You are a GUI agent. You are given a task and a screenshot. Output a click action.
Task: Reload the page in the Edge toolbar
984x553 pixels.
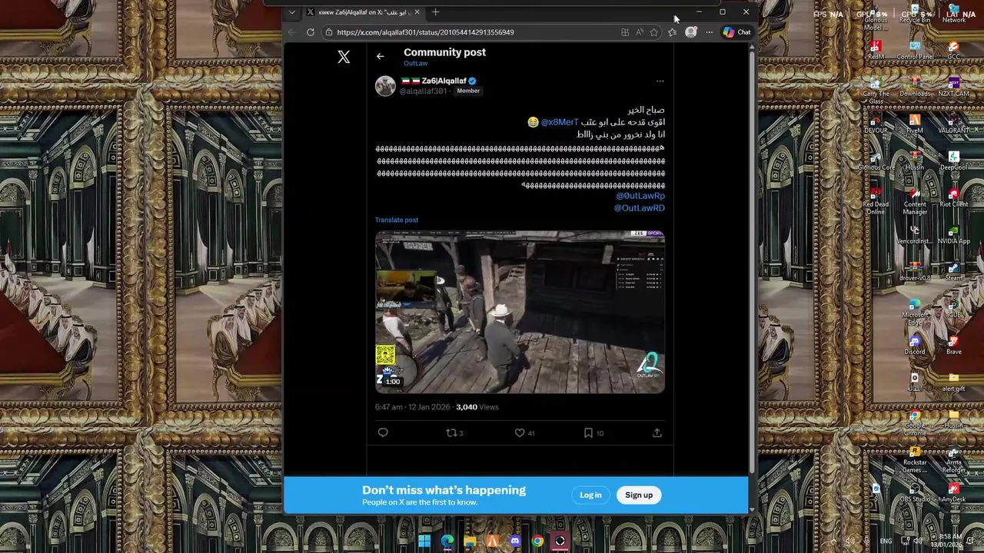tap(310, 32)
